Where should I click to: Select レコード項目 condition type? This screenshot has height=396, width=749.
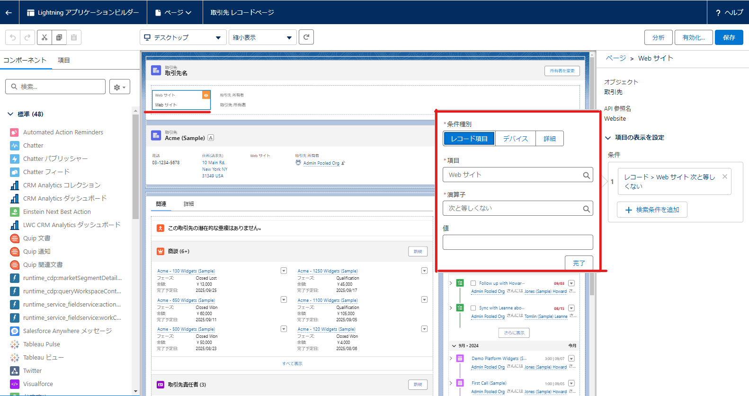(469, 139)
